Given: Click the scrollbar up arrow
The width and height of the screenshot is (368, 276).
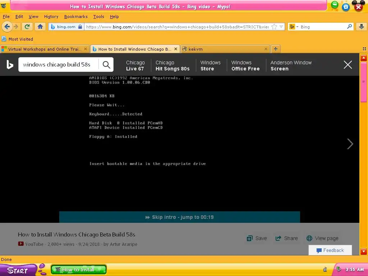Looking at the screenshot, I should (364, 58).
